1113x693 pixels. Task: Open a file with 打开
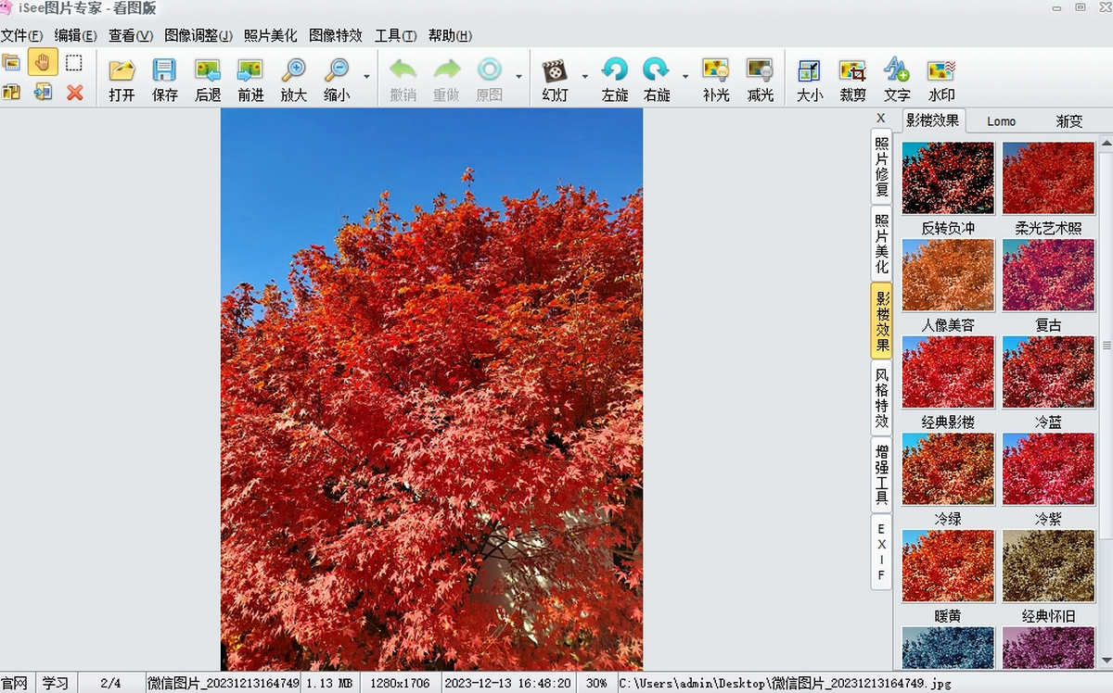(122, 81)
